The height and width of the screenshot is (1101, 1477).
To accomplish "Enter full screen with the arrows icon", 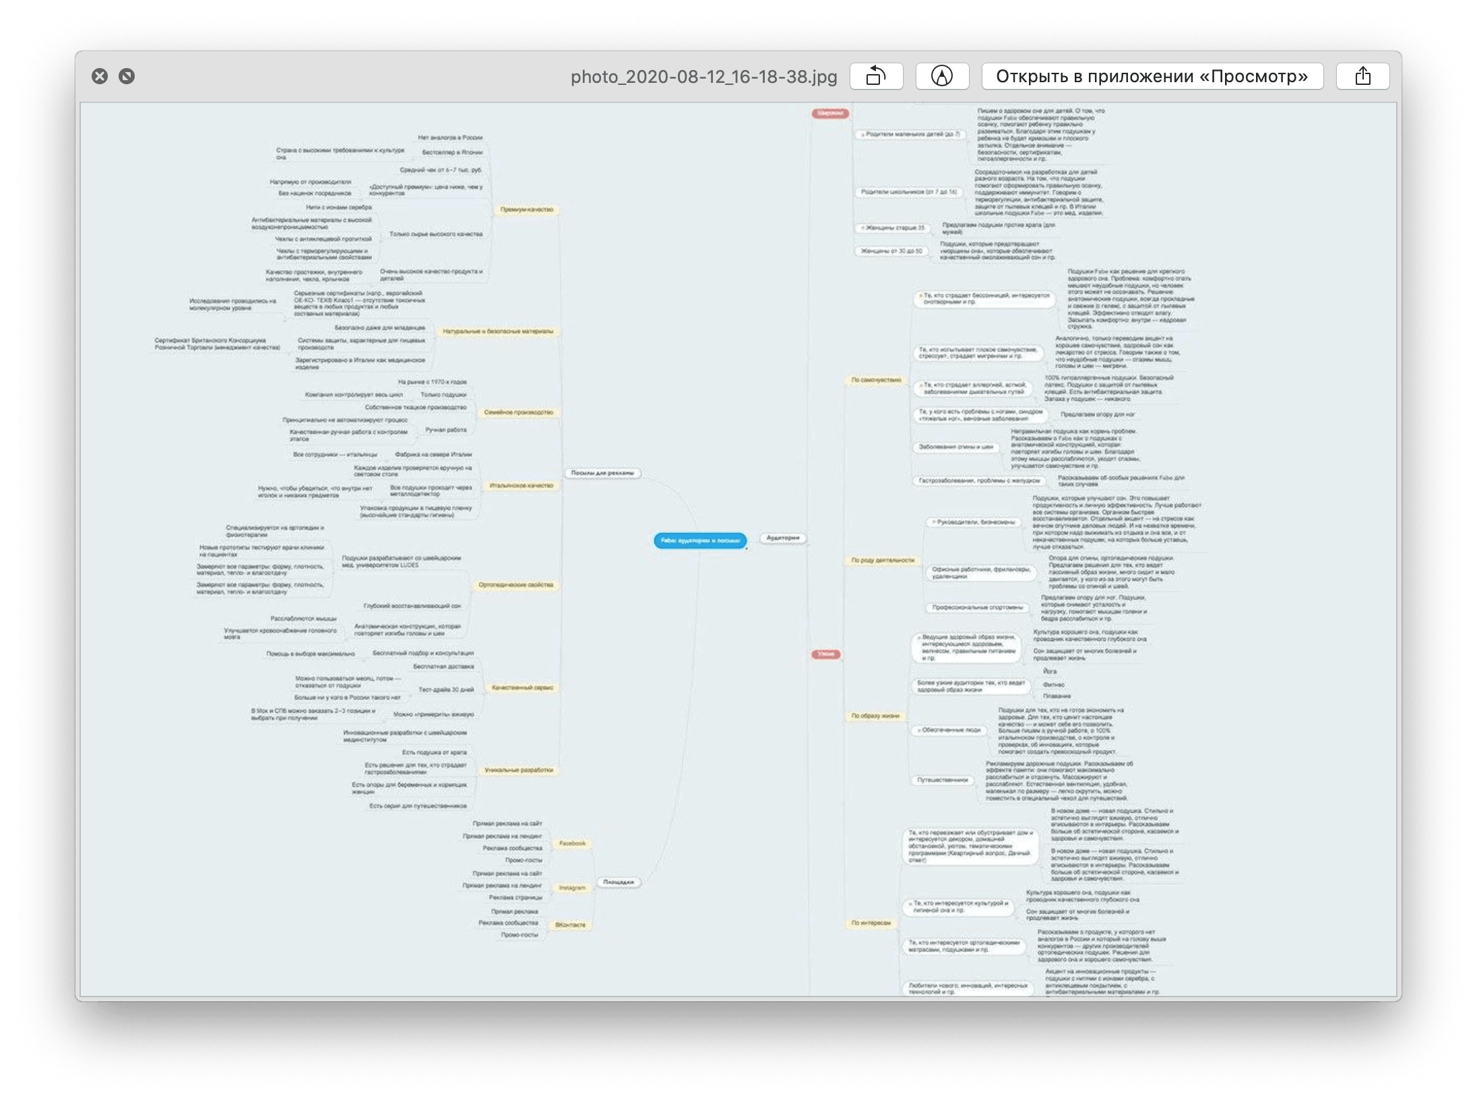I will 127,76.
